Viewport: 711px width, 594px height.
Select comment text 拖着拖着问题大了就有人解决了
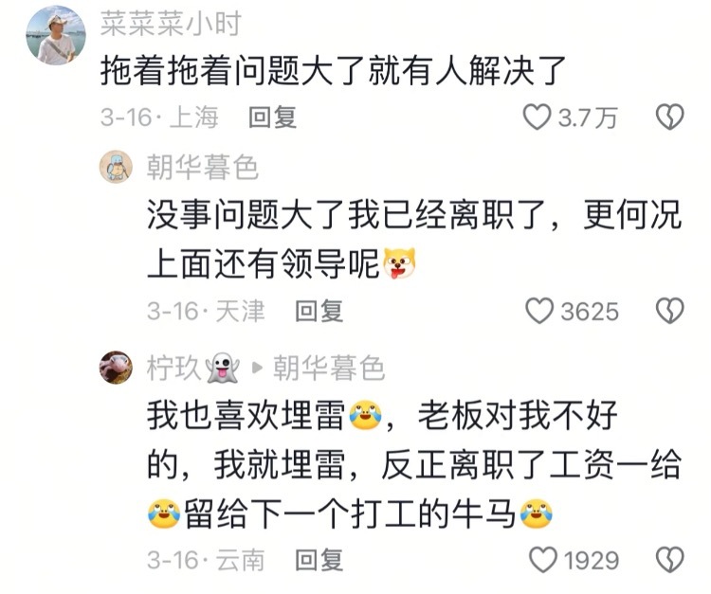tap(334, 71)
